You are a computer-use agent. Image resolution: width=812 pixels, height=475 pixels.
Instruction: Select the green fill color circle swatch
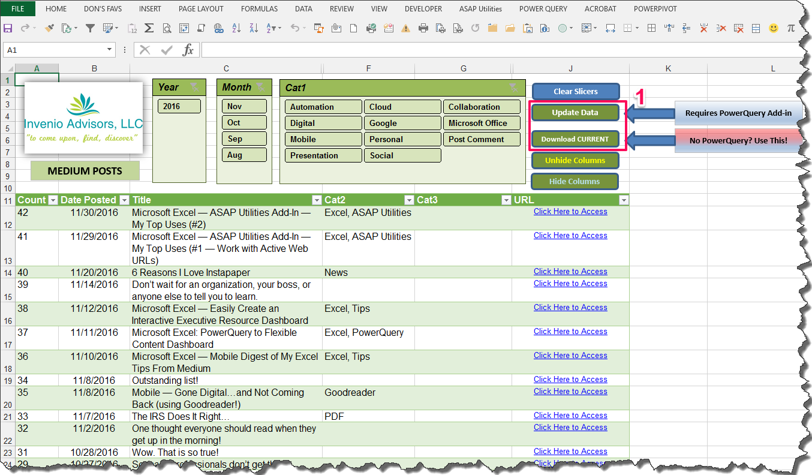[563, 28]
